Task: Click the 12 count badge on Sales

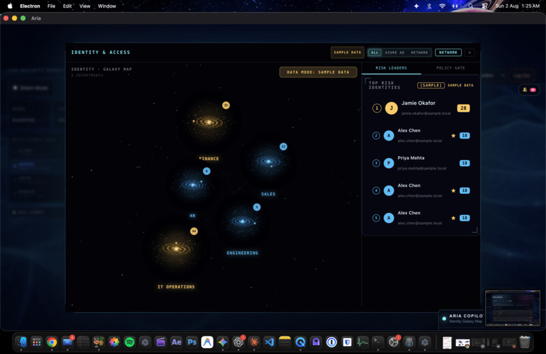Action: pyautogui.click(x=283, y=147)
